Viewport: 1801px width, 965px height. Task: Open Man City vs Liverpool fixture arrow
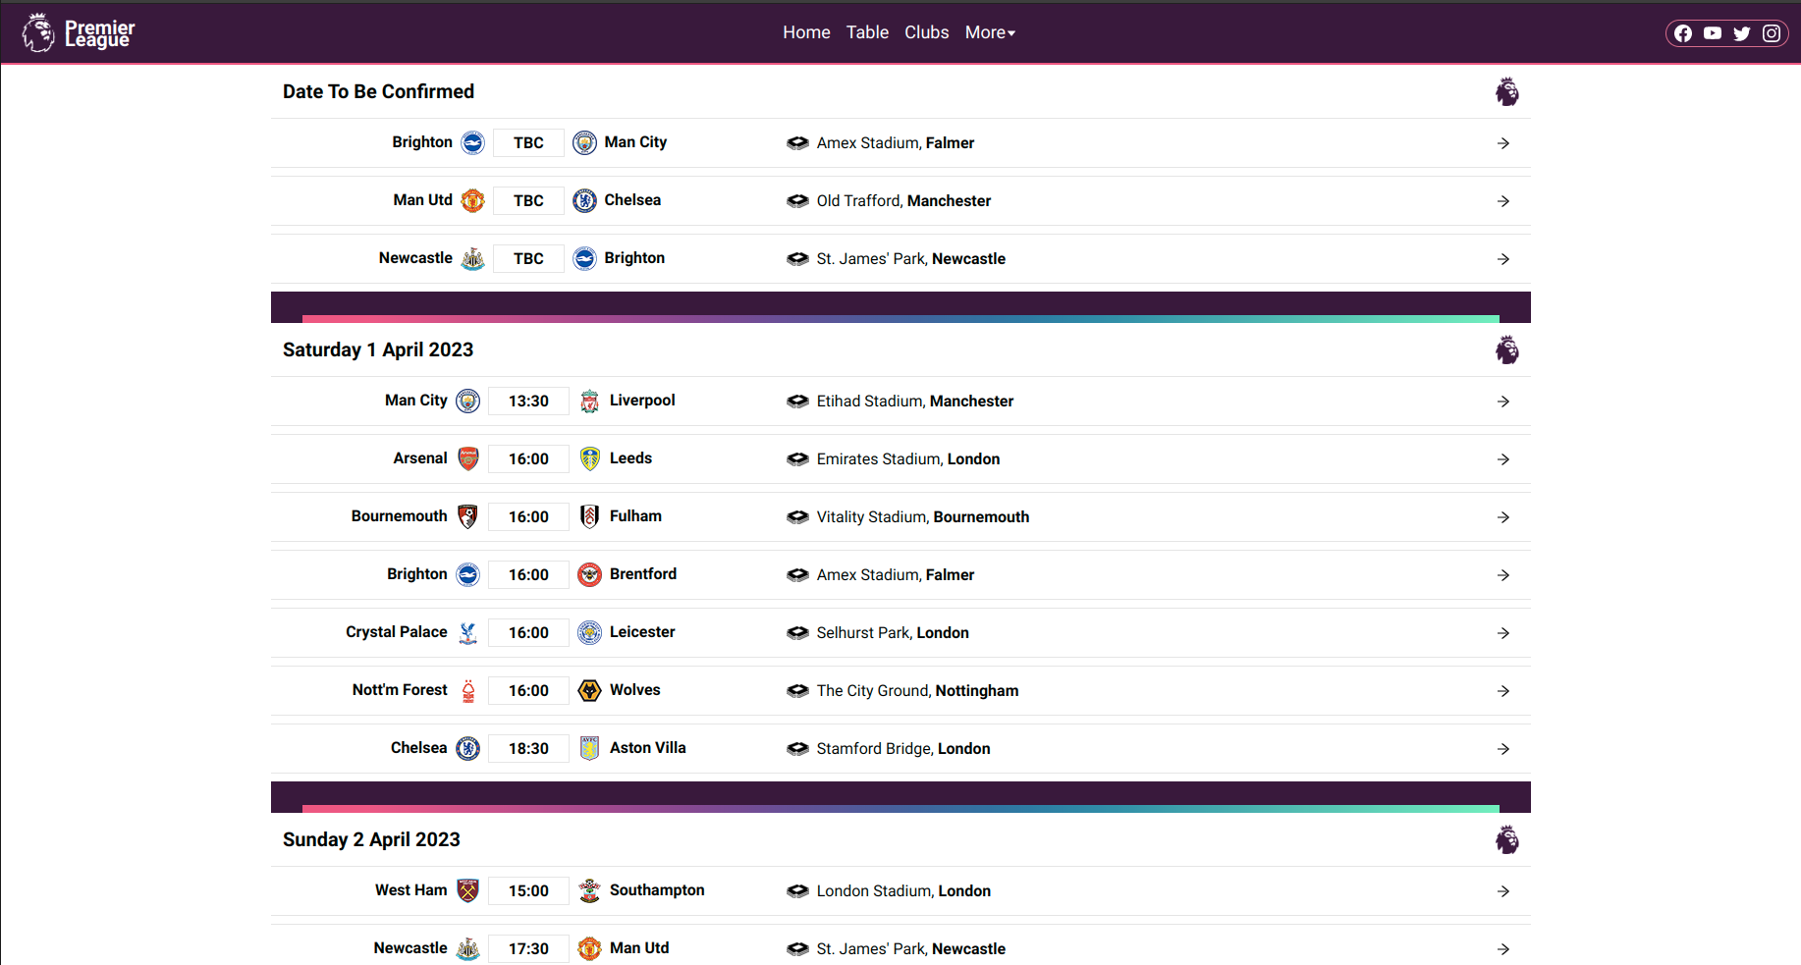1503,402
